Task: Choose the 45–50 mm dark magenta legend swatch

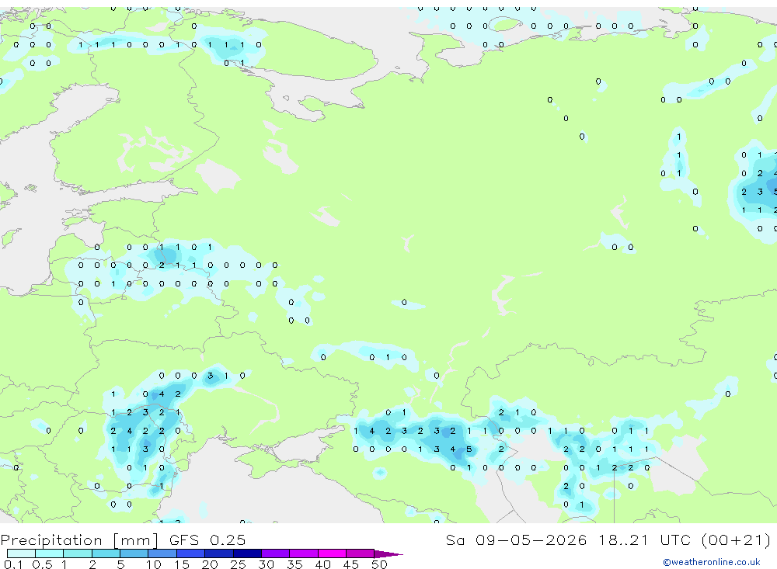Action: click(360, 553)
